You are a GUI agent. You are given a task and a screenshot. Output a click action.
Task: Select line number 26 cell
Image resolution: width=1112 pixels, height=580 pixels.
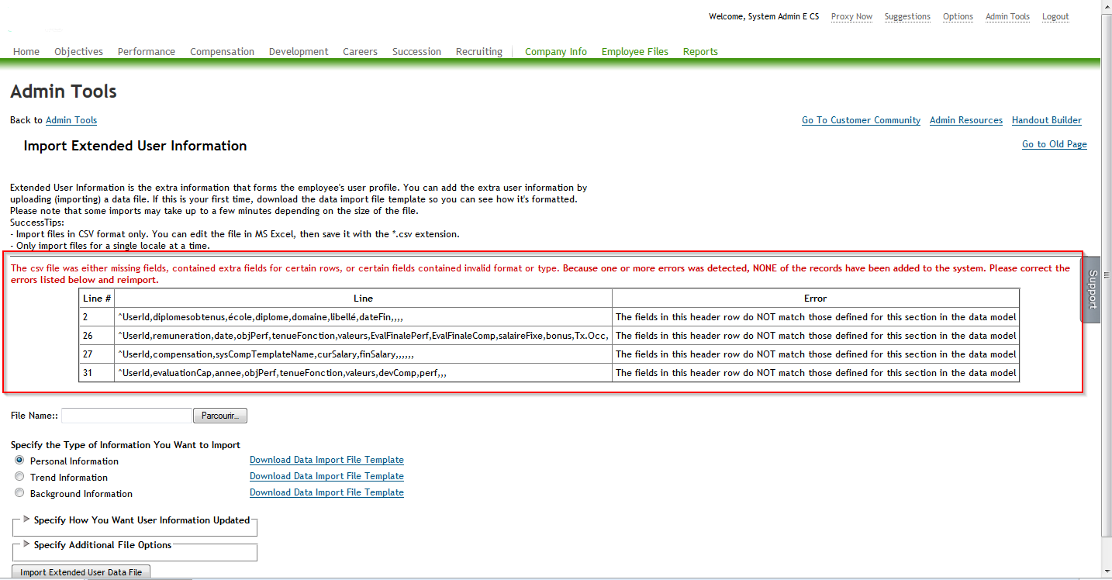tap(97, 336)
